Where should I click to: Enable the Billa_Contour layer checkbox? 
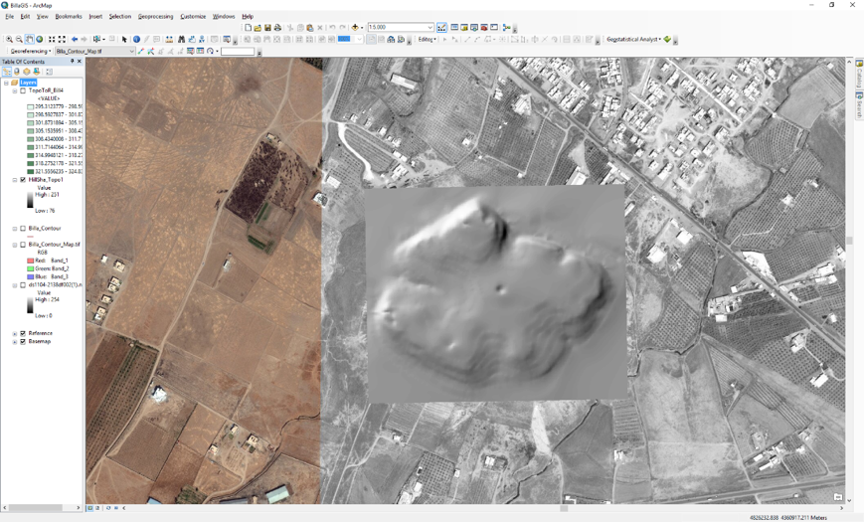pos(23,229)
